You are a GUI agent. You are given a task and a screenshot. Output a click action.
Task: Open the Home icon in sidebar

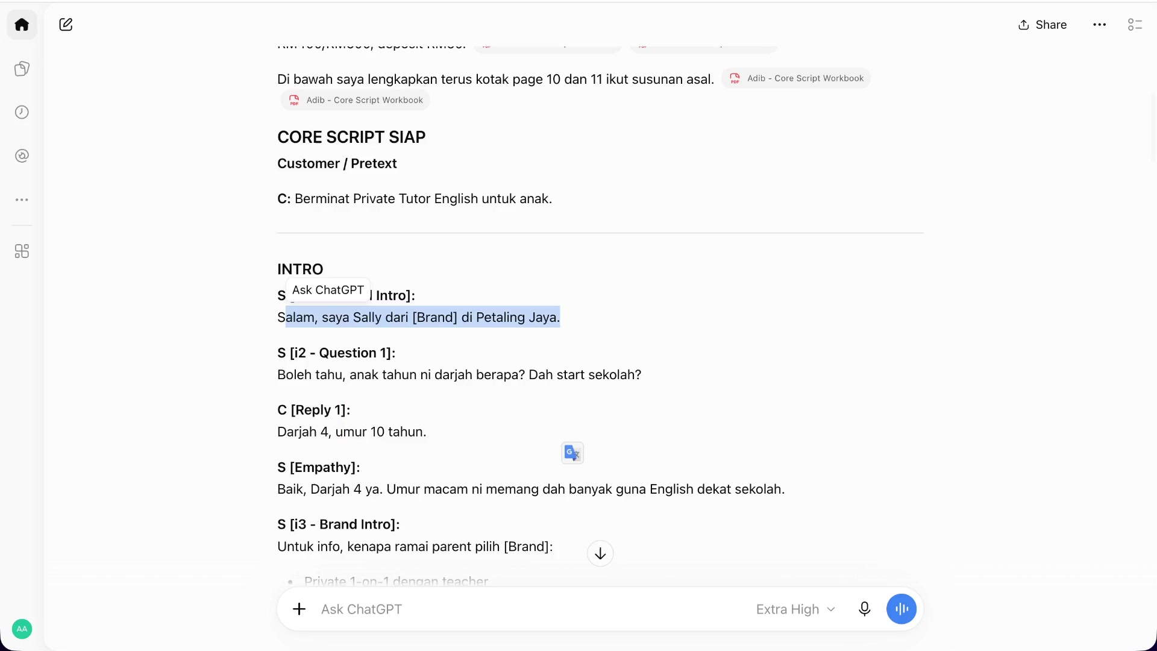[x=22, y=25]
